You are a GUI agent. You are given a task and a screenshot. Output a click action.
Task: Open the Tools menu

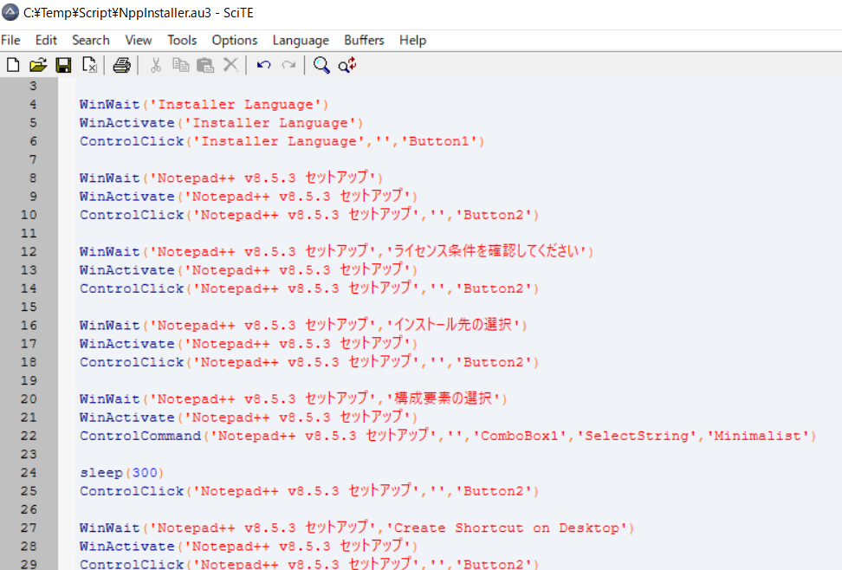click(182, 40)
